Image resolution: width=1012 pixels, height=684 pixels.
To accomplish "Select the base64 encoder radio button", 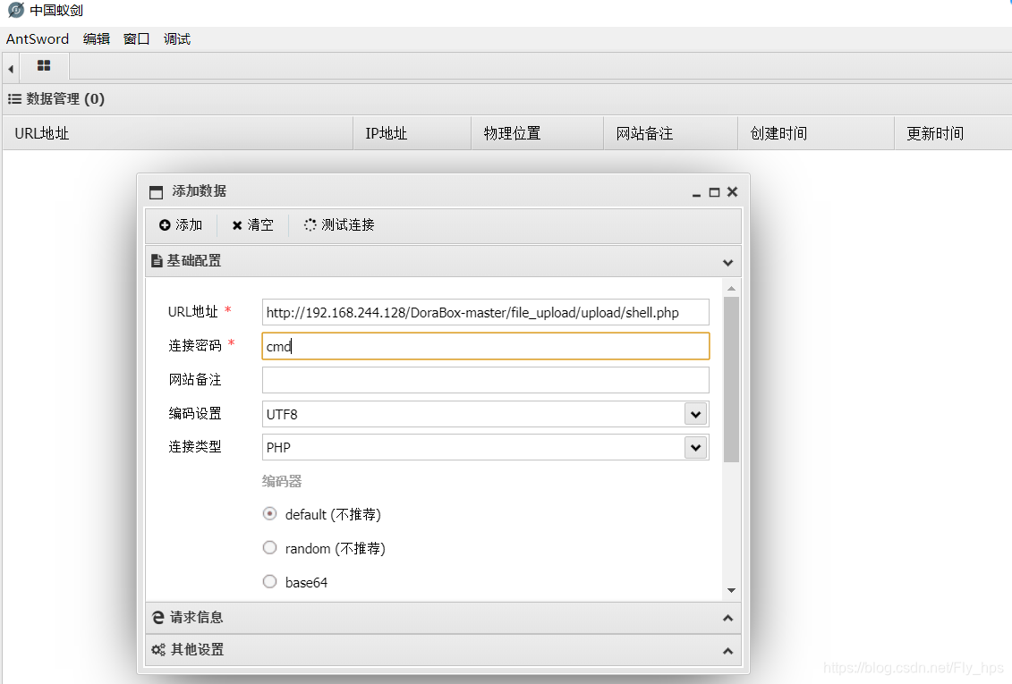I will pos(270,581).
